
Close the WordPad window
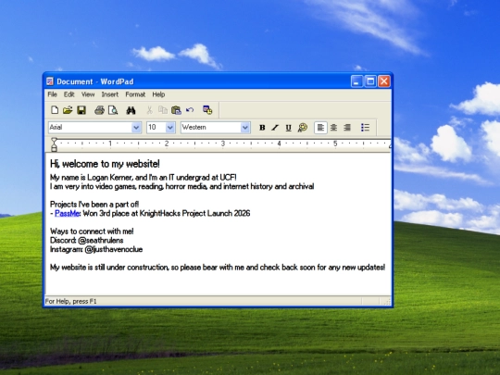(384, 81)
